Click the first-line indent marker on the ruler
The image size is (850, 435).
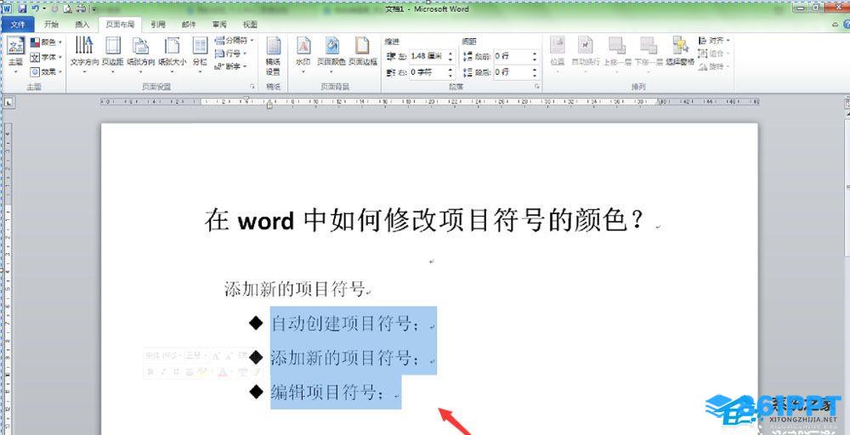pos(246,99)
